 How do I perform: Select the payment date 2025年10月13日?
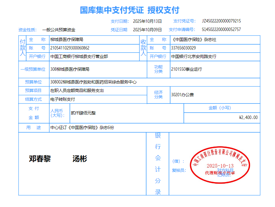(x=147, y=21)
